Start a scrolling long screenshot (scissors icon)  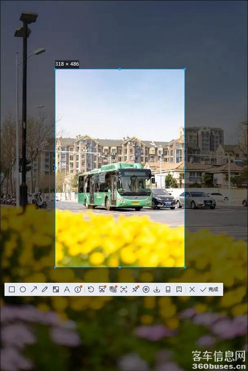click(x=102, y=289)
